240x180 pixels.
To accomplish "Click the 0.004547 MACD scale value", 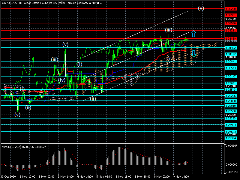I will tap(231, 146).
